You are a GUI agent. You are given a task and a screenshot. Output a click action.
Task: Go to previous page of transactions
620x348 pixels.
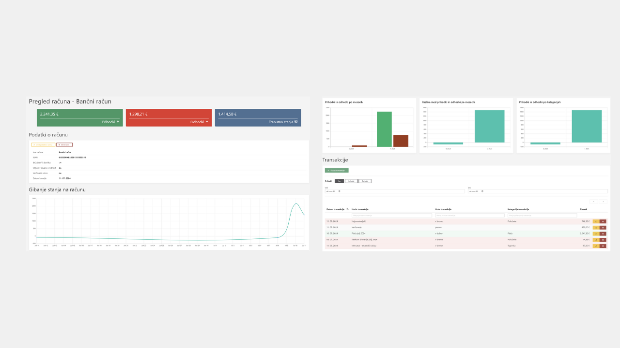pos(594,202)
